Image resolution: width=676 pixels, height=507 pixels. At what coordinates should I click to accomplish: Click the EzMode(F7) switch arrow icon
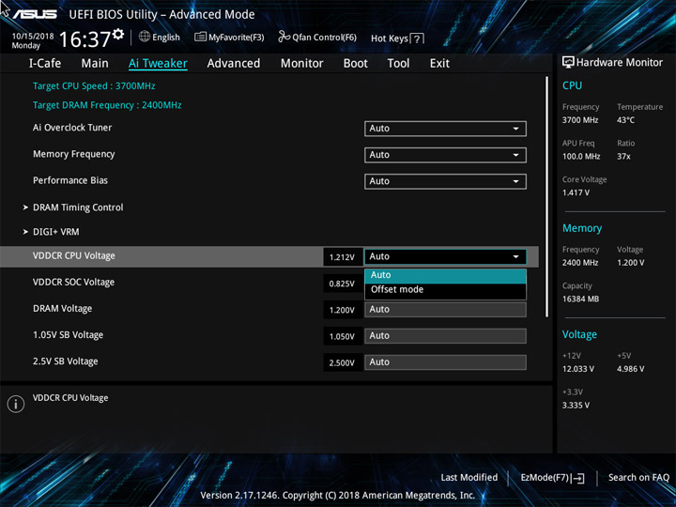577,478
